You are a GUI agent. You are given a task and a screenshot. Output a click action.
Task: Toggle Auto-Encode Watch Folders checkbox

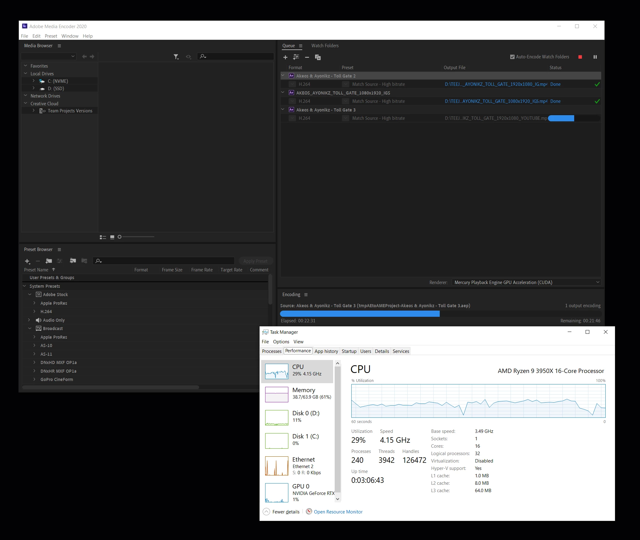click(512, 57)
